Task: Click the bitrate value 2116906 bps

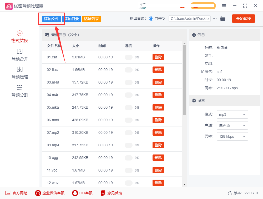Action: 227,88
